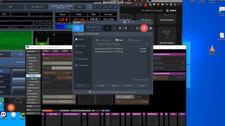Toggle the Bandicam mouse cursor effect icon

point(126,28)
